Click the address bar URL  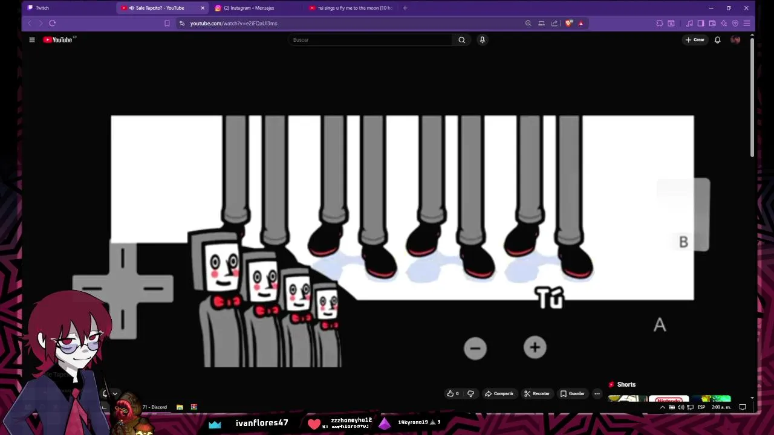[233, 23]
